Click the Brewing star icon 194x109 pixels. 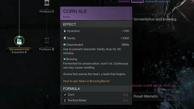pyautogui.click(x=64, y=59)
